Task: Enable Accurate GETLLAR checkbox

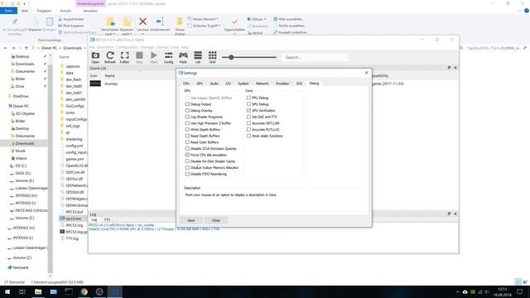Action: tap(248, 123)
